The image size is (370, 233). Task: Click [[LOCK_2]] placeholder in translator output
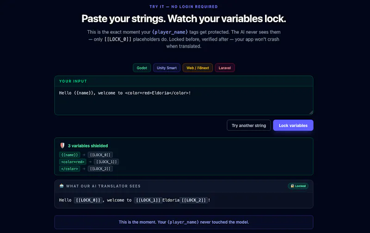194,200
